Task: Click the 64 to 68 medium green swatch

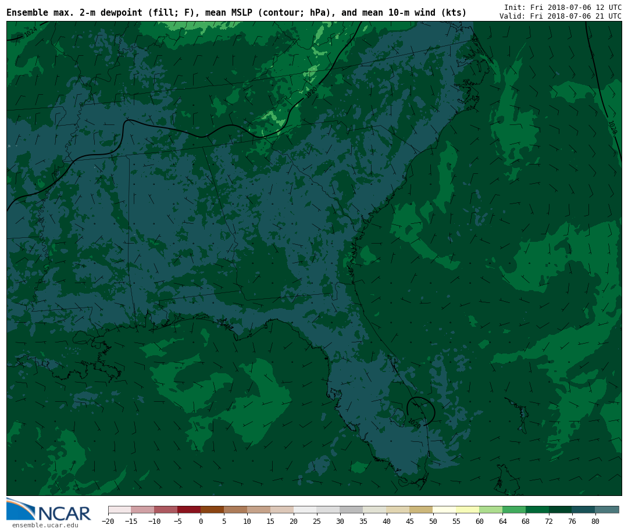Action: click(515, 510)
